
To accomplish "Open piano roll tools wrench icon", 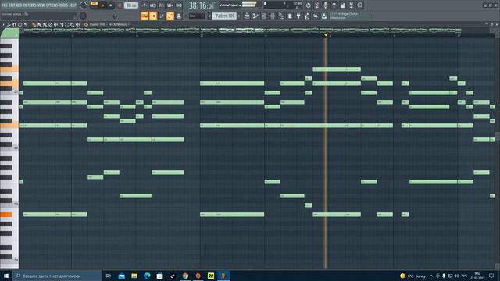I will click(x=9, y=24).
